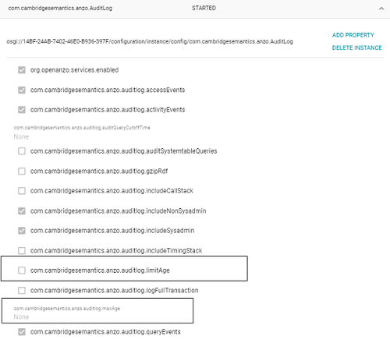Enable the logFullTransaction checkbox

[x=22, y=290]
